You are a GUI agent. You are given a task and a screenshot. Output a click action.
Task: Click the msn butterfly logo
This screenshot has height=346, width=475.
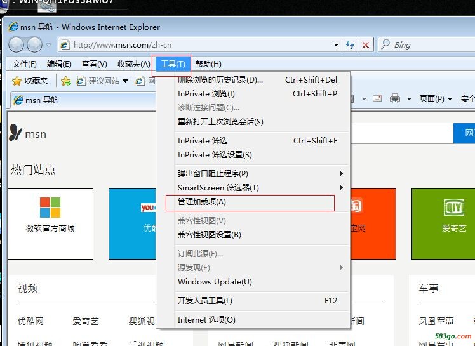[15, 133]
